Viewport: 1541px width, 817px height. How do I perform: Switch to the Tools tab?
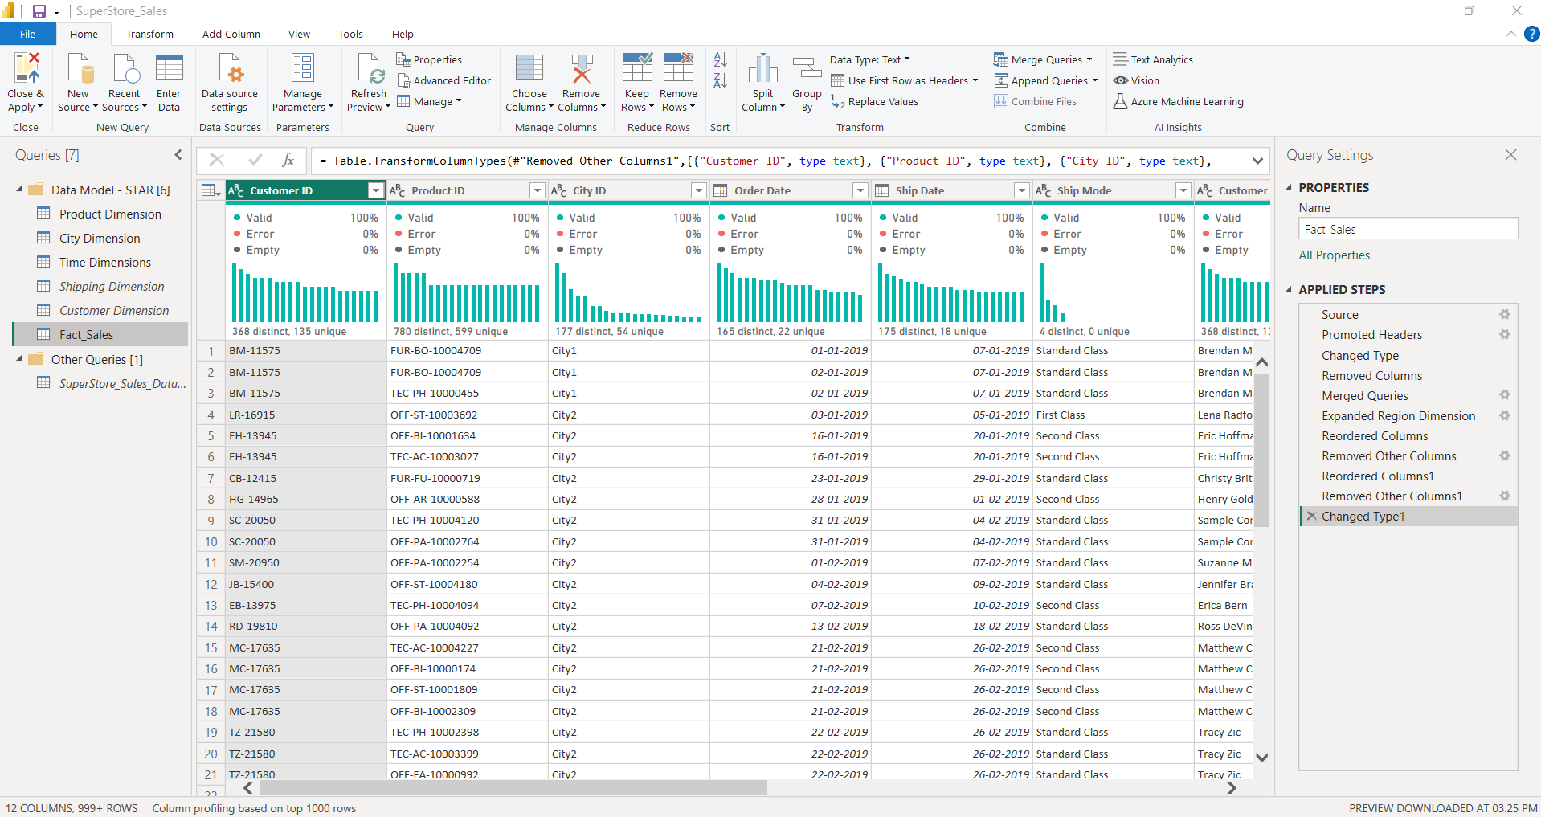coord(350,34)
